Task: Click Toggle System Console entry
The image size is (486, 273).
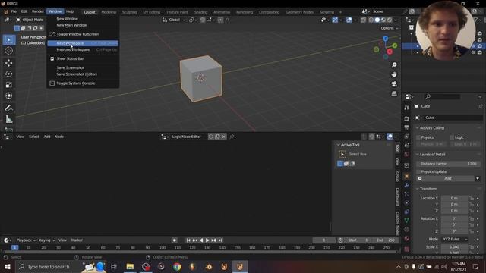Action: coord(83,83)
